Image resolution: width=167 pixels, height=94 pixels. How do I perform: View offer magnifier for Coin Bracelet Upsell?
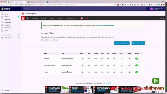(82, 65)
